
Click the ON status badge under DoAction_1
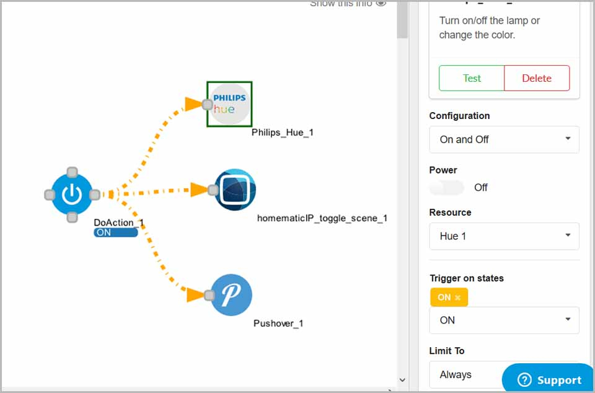click(116, 232)
